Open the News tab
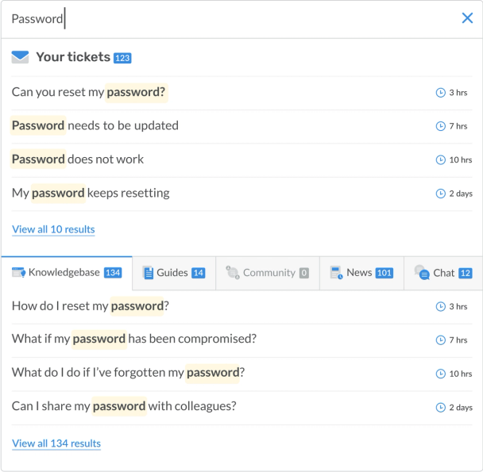483x472 pixels. coord(361,273)
